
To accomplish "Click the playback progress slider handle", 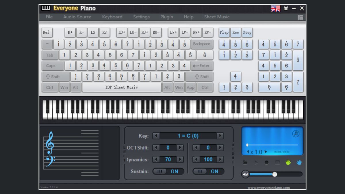I will tap(247, 145).
